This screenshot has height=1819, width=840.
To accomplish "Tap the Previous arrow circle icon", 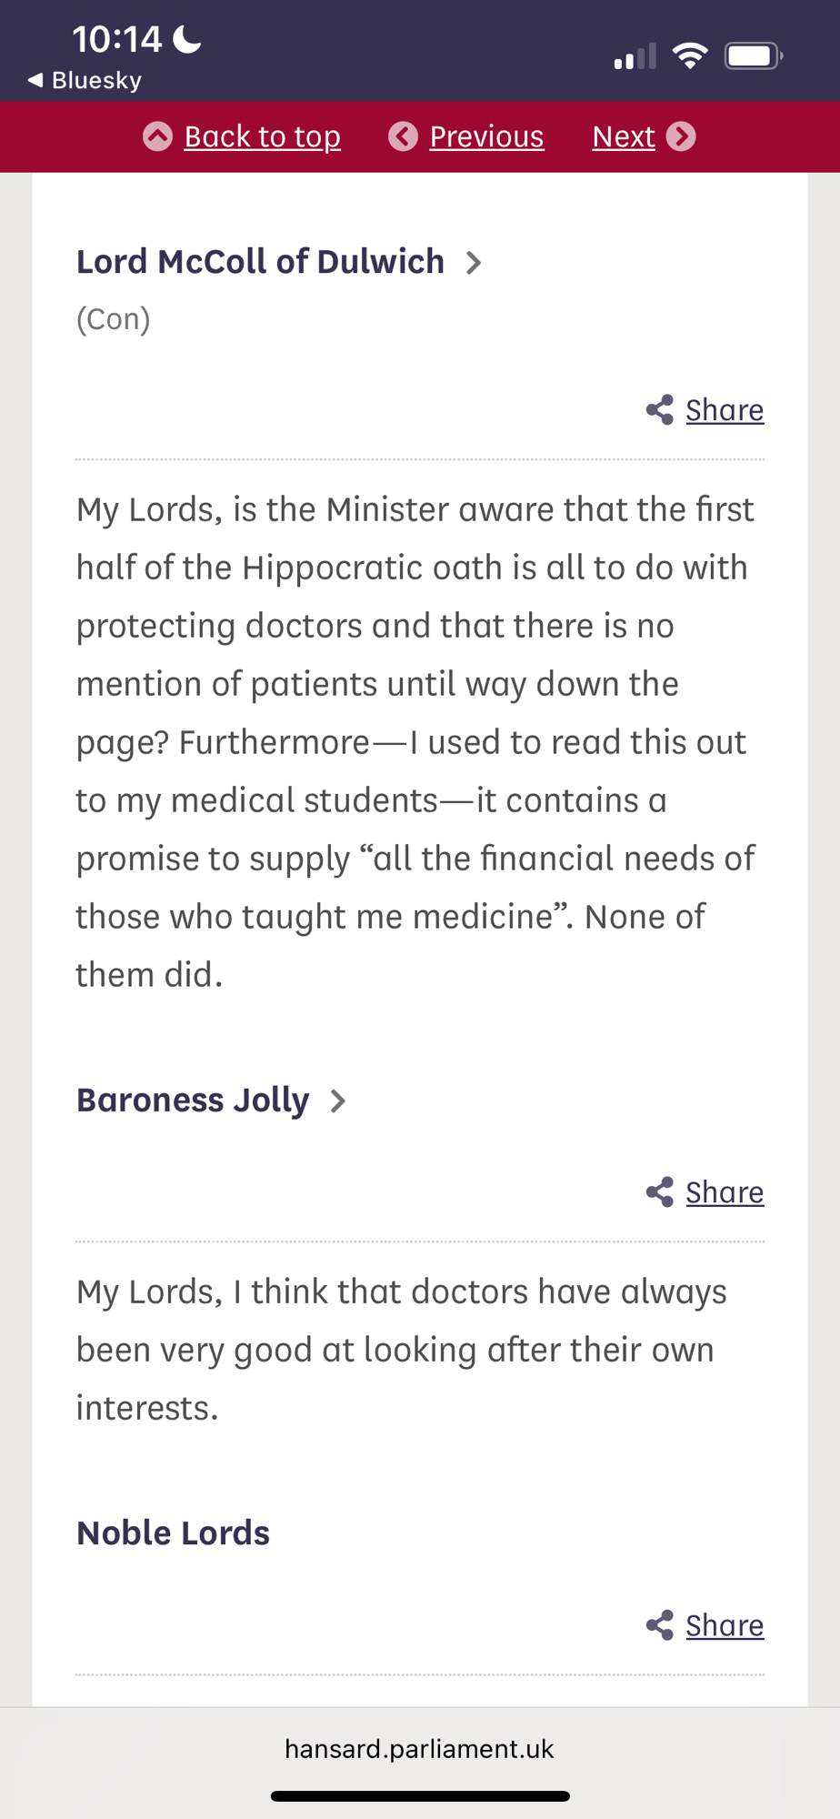I will [403, 136].
